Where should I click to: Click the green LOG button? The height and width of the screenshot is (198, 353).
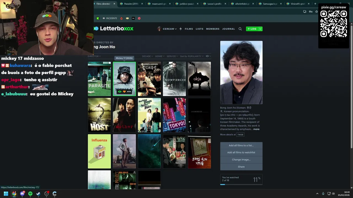[x=252, y=29]
